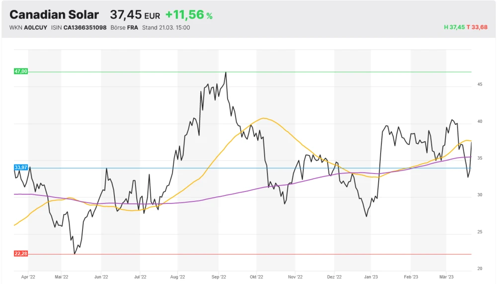497x284 pixels.
Task: Click the Canadian Solar title
Action: pos(54,15)
